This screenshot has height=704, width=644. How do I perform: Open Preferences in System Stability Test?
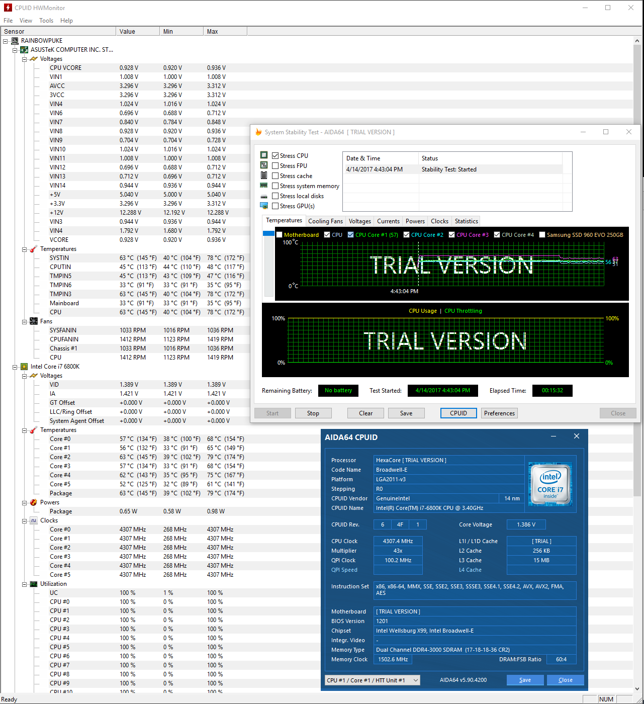click(x=499, y=413)
